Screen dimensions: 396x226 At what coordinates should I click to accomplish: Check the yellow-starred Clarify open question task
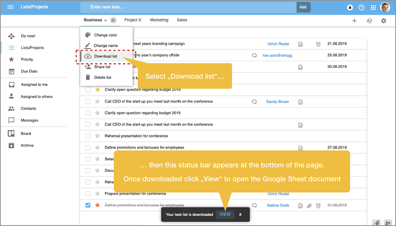(x=88, y=90)
